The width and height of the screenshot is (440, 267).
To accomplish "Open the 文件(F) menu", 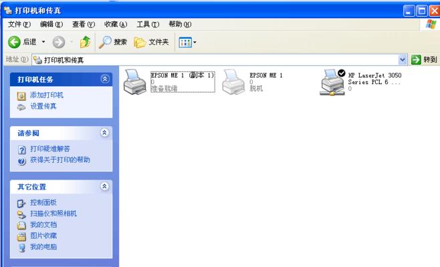I will (x=19, y=25).
